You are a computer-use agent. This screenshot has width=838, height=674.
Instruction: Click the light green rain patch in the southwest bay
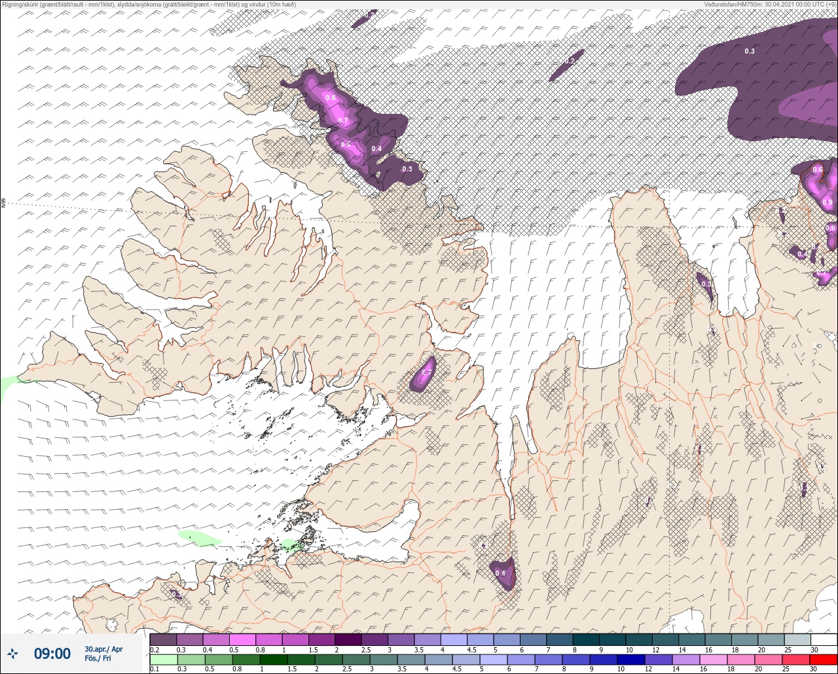[x=199, y=538]
